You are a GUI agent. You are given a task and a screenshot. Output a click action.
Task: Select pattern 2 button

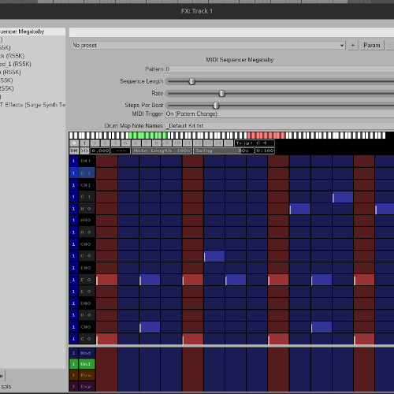[95, 143]
